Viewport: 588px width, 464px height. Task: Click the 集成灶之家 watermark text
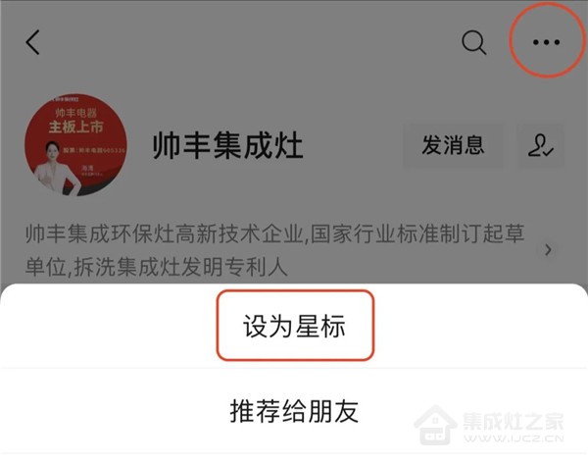(x=514, y=421)
